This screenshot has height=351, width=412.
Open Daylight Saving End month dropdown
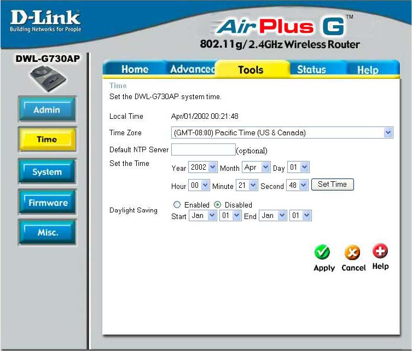[272, 215]
